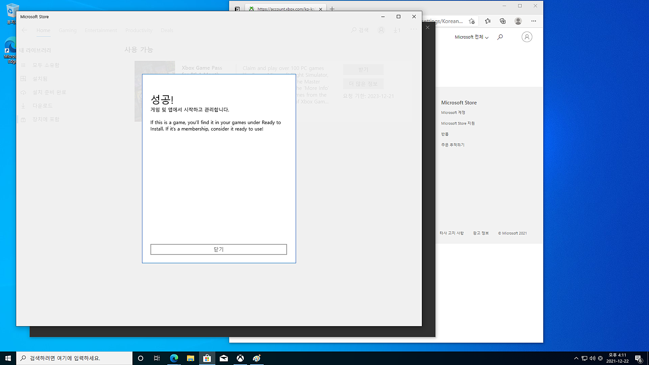Open 타사 고지 사항 footer link
Screen dimensions: 649x365
click(x=451, y=233)
